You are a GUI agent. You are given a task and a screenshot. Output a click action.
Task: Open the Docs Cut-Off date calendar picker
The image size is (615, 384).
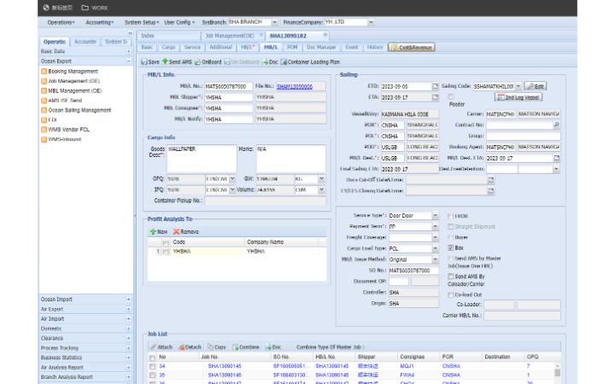click(490, 180)
